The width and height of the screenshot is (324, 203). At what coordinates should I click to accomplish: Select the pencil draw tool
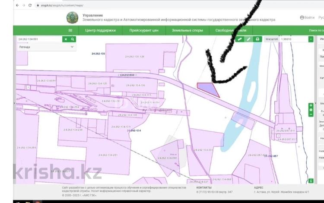[249, 39]
